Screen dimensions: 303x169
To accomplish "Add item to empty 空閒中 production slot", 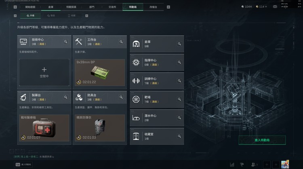I will click(44, 72).
